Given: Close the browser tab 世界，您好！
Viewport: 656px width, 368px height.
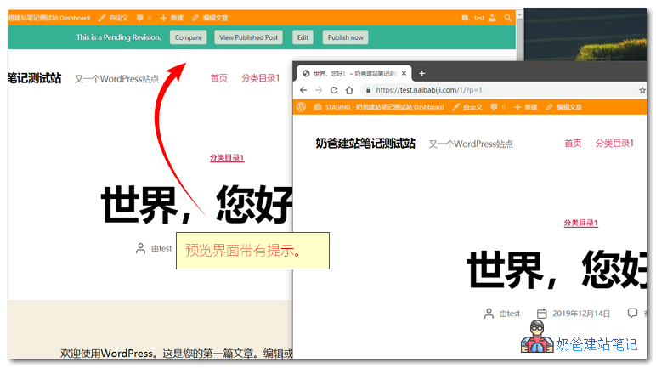Looking at the screenshot, I should [404, 73].
